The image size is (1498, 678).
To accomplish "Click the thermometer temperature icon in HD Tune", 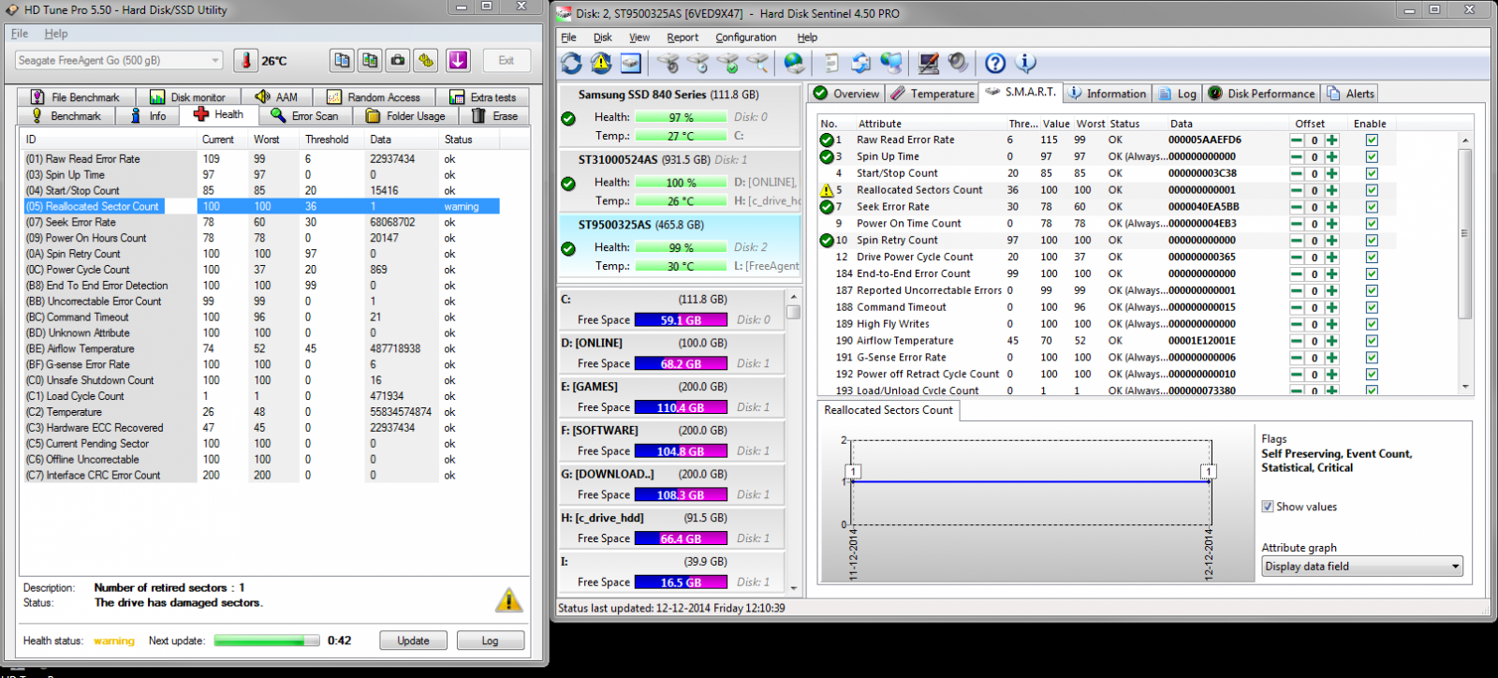I will [245, 61].
